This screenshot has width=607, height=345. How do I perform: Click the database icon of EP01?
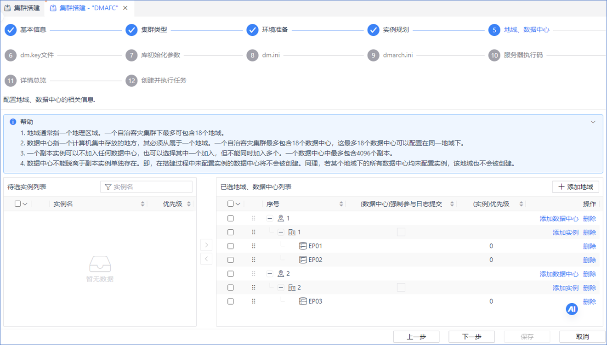(x=303, y=246)
